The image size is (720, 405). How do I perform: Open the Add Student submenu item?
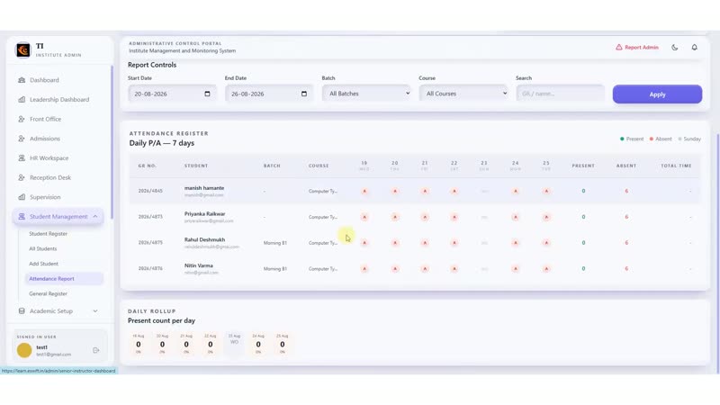click(43, 264)
